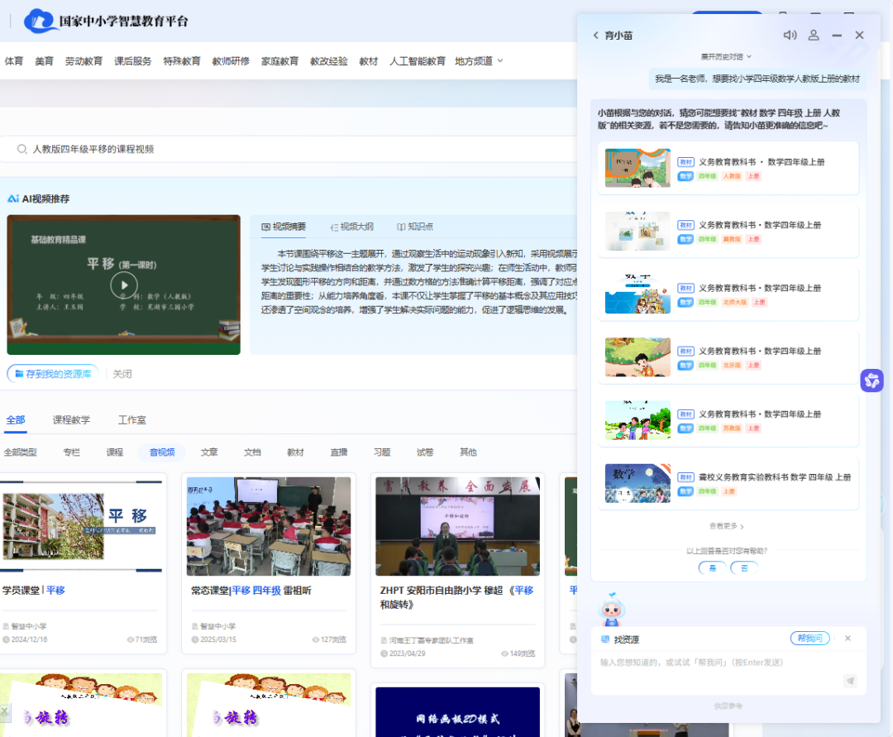This screenshot has height=737, width=893.
Task: Select 是 to confirm the answer was helpful
Action: pos(712,568)
